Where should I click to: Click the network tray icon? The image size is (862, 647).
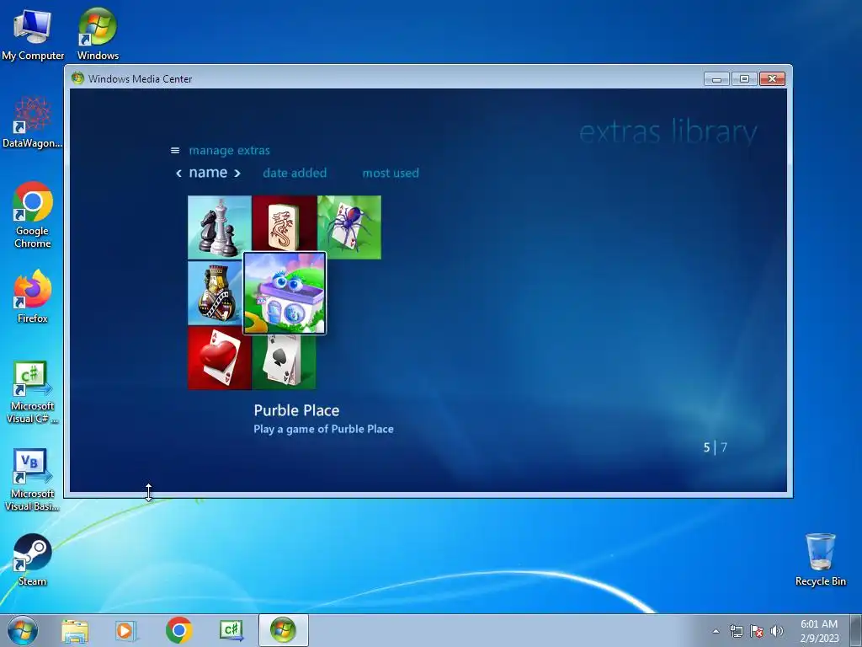click(736, 631)
